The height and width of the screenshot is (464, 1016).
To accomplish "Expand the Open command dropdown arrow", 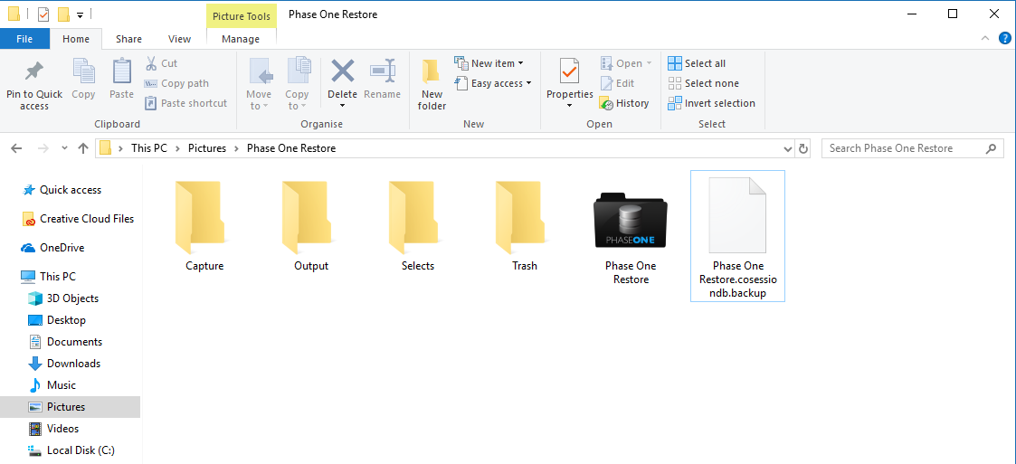I will point(650,63).
